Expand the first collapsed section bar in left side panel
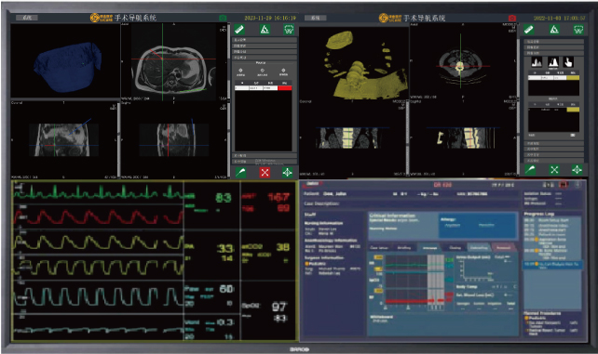598x354 pixels. click(265, 40)
